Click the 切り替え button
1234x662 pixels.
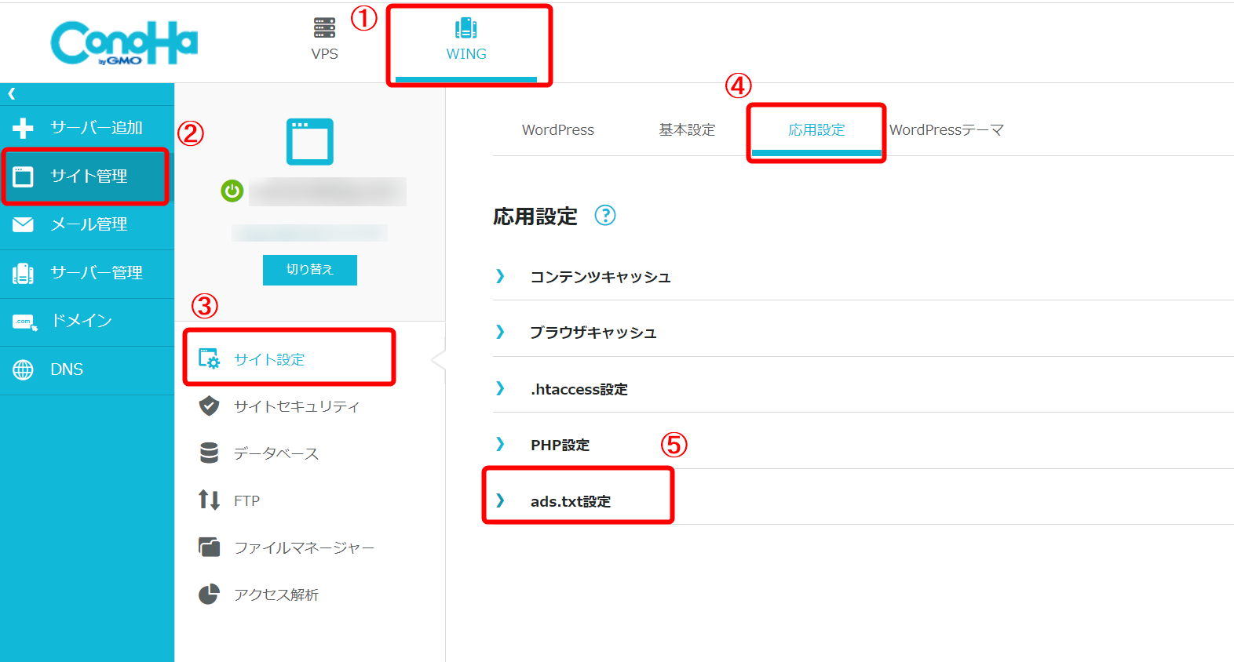tap(310, 270)
